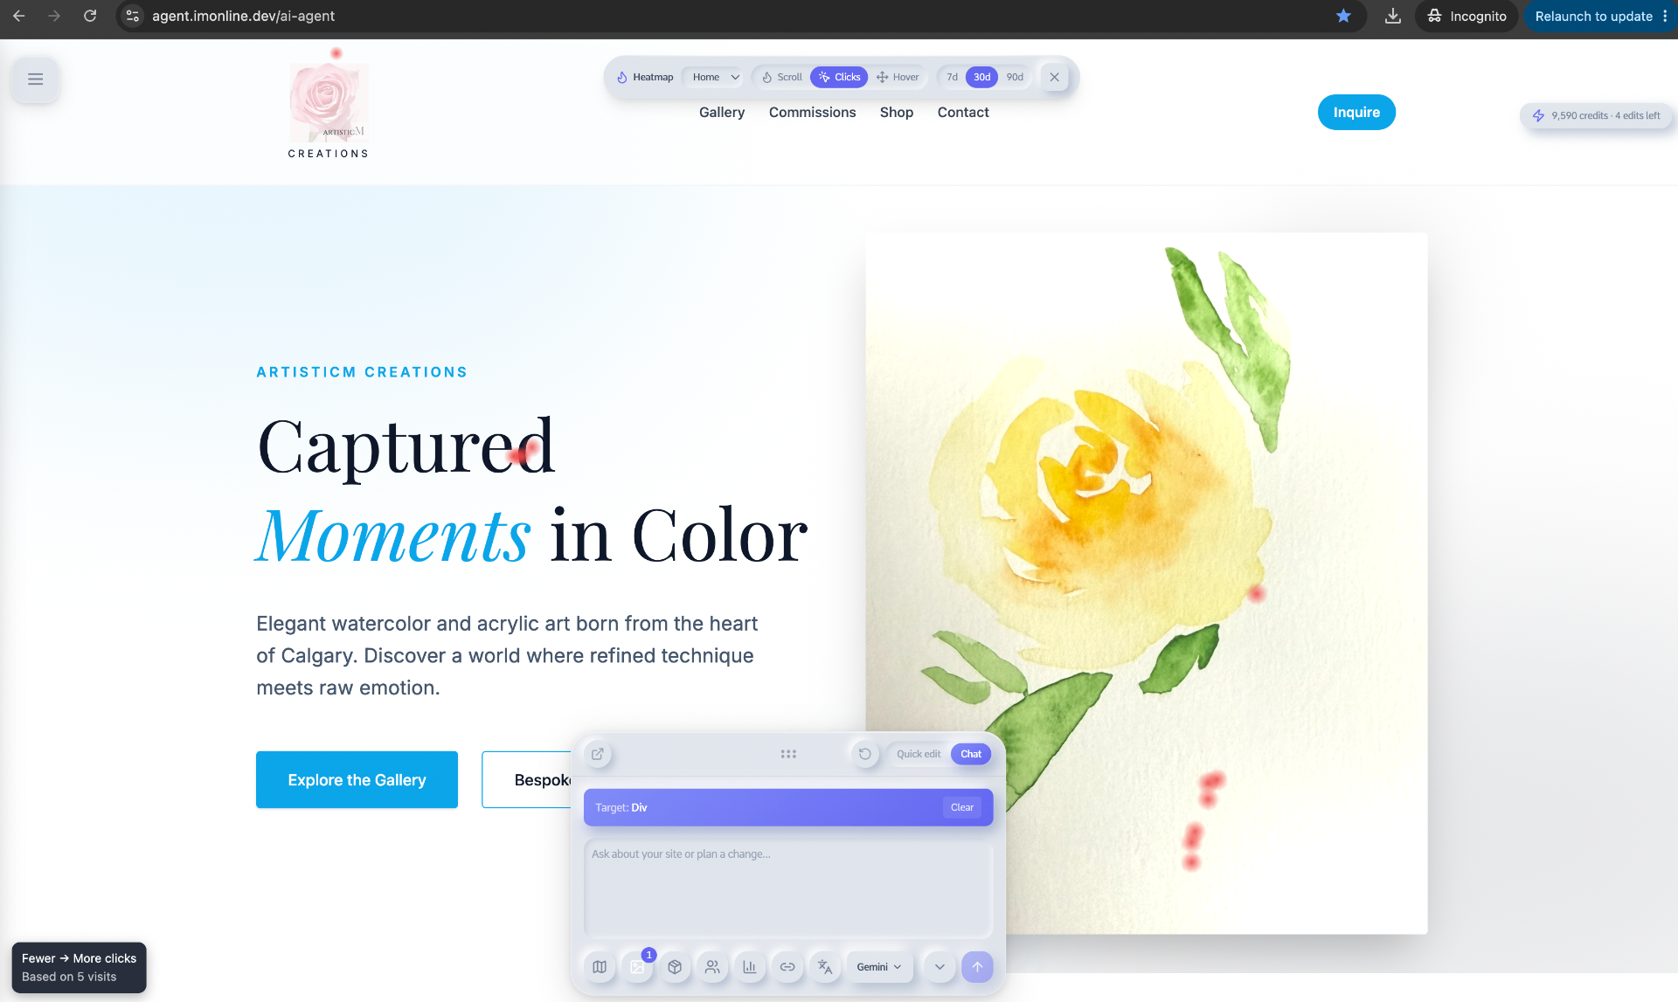Switch to Quick edit mode

[919, 754]
